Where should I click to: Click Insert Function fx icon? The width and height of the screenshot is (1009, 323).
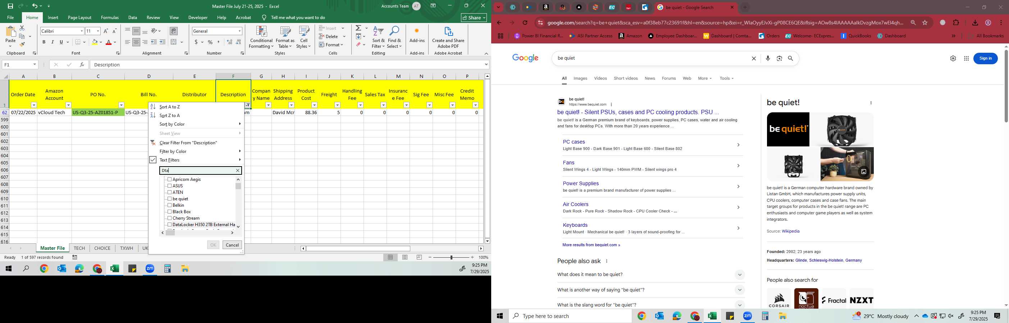[x=82, y=65]
